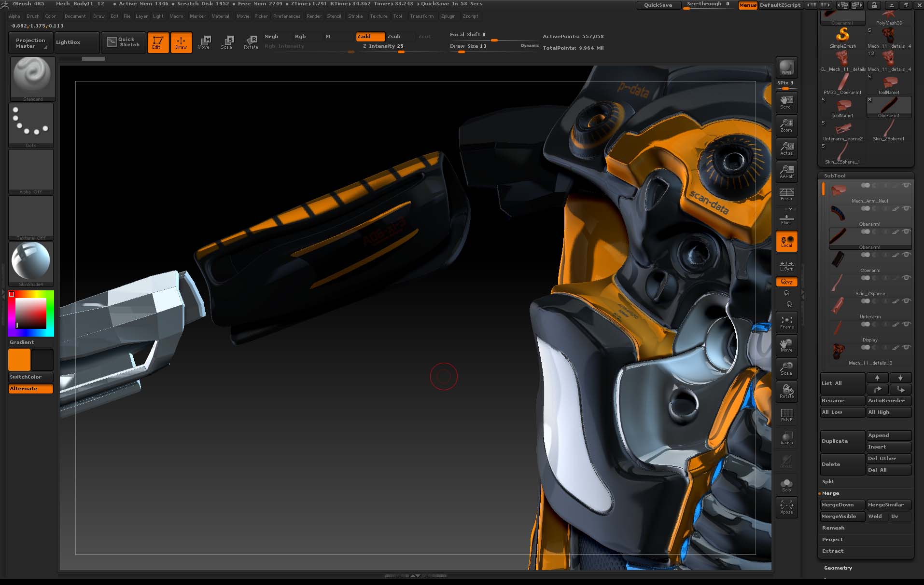Click the AAHalf zoom icon
Screen dimensions: 924x585
(786, 171)
